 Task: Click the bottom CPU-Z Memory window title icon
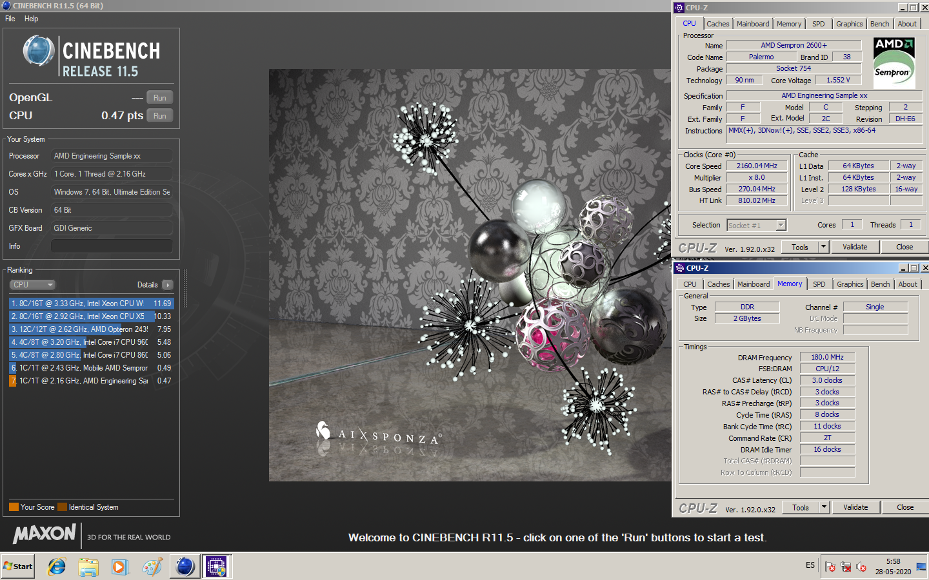[679, 268]
